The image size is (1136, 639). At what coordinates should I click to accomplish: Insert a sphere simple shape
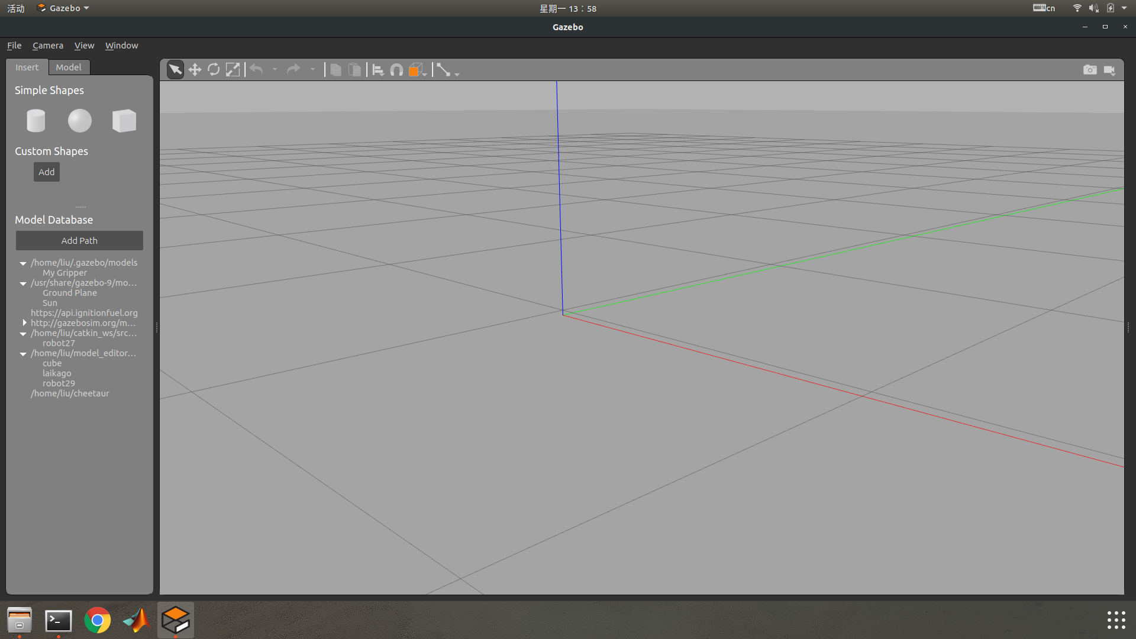coord(80,121)
